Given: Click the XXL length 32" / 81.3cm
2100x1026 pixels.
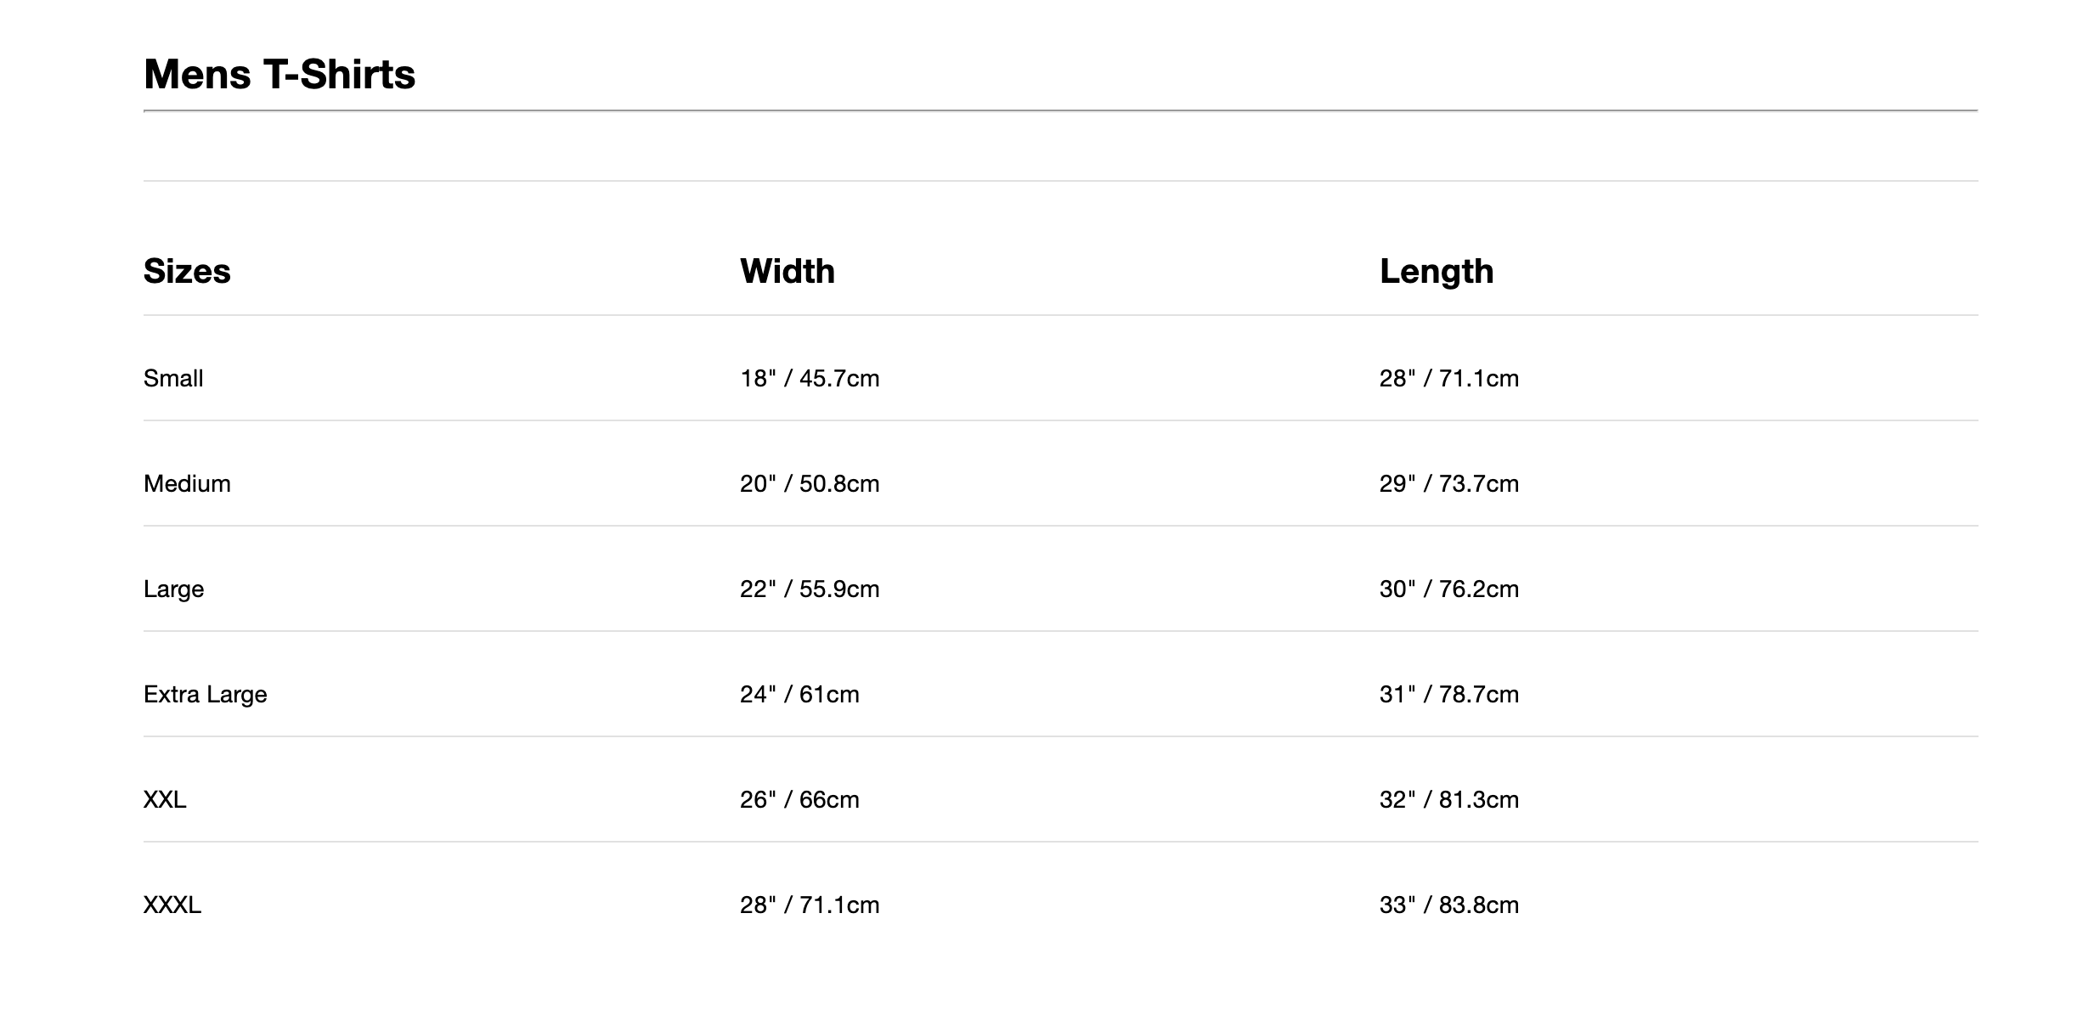Looking at the screenshot, I should (x=1448, y=800).
